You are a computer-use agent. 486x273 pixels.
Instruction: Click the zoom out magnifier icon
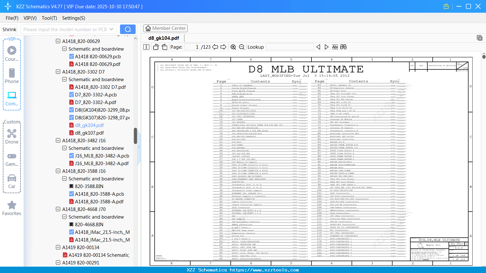tap(242, 47)
